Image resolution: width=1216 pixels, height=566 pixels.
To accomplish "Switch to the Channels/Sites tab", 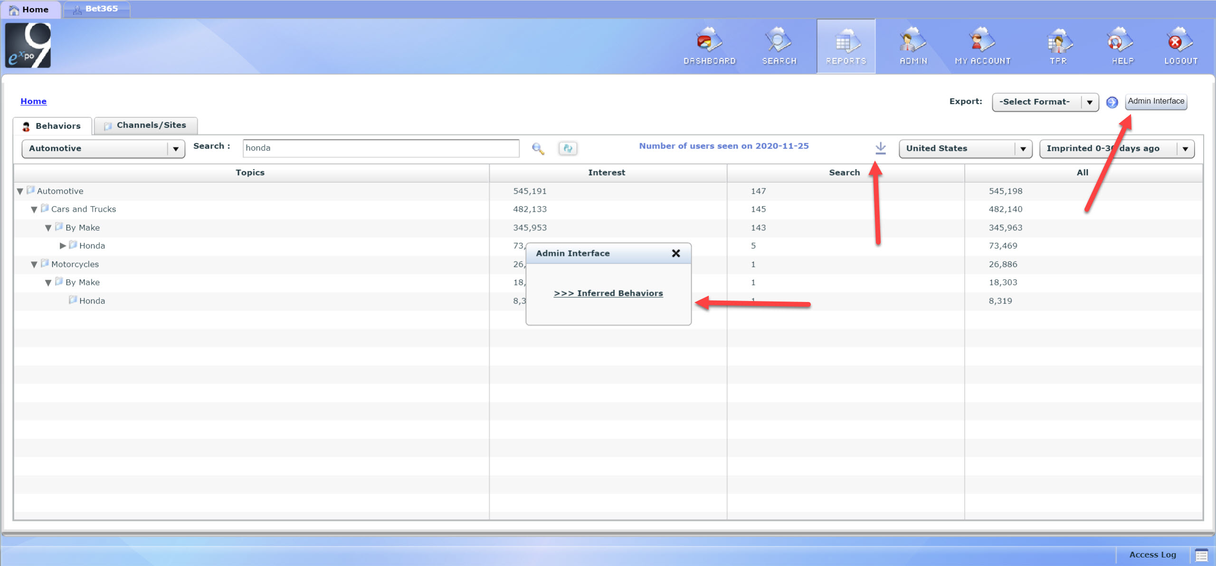I will 146,125.
